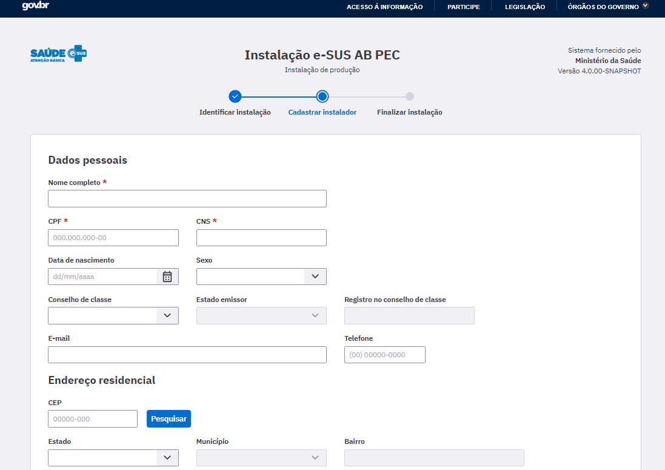The height and width of the screenshot is (470, 665).
Task: Expand the Órgãos do Governo chevron icon
Action: [x=646, y=6]
